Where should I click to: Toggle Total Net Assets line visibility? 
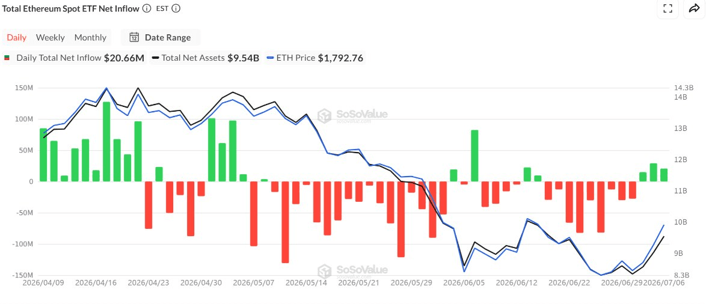205,58
